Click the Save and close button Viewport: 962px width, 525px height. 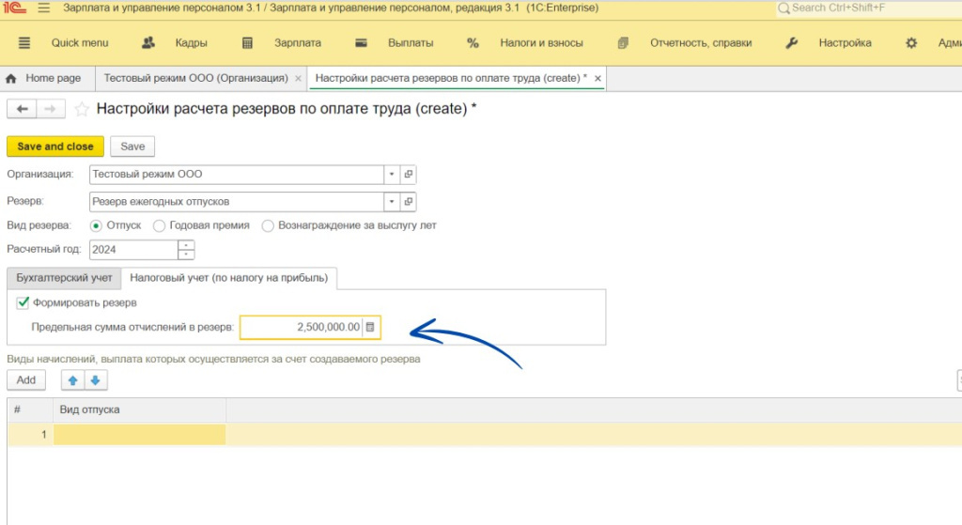(55, 147)
